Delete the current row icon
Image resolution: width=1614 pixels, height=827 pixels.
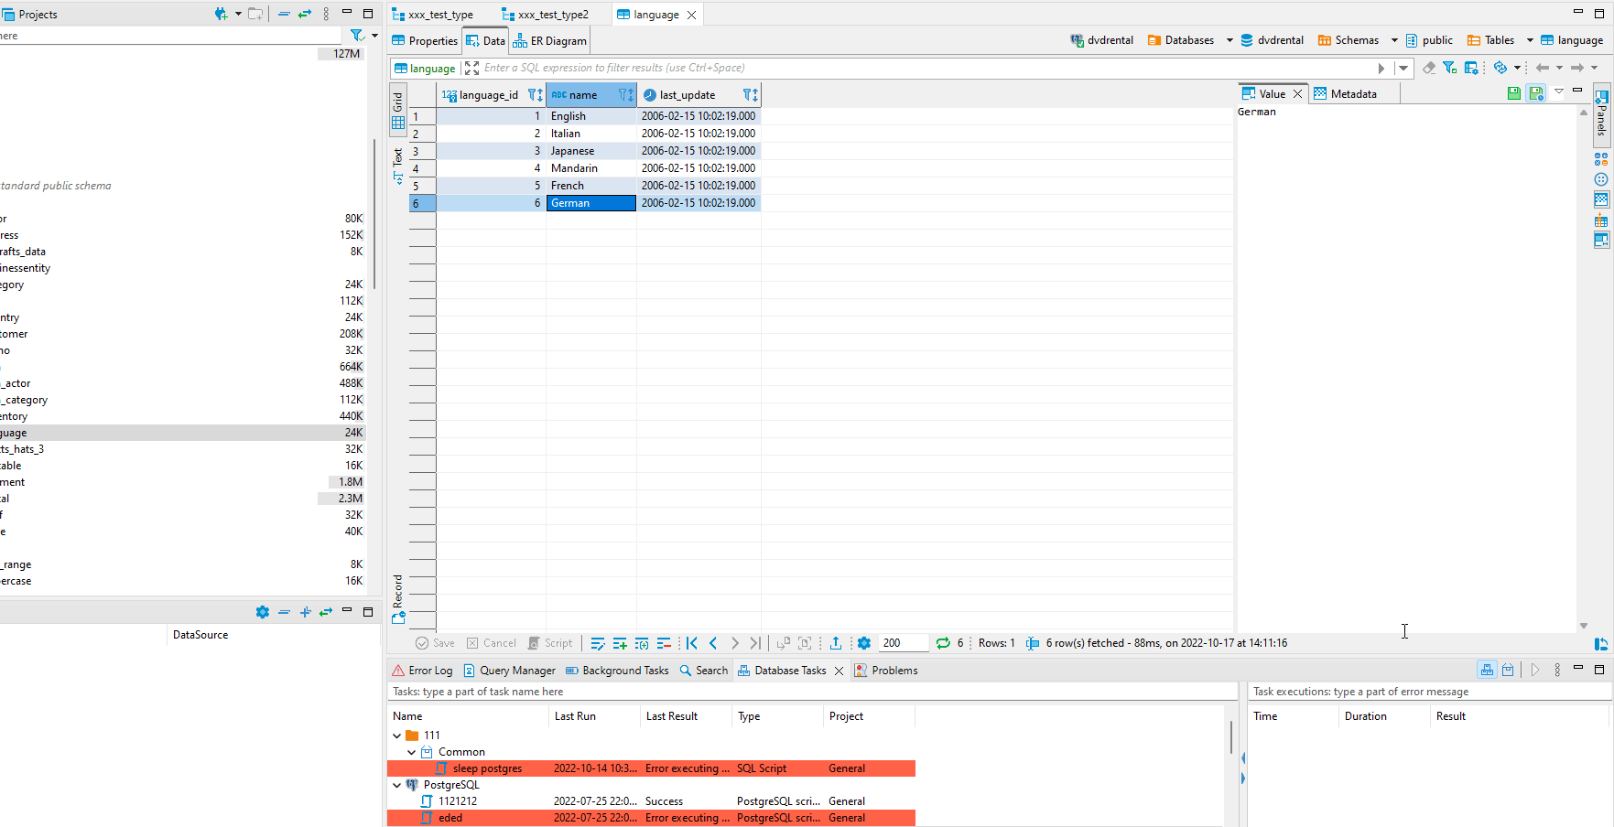[x=664, y=643]
